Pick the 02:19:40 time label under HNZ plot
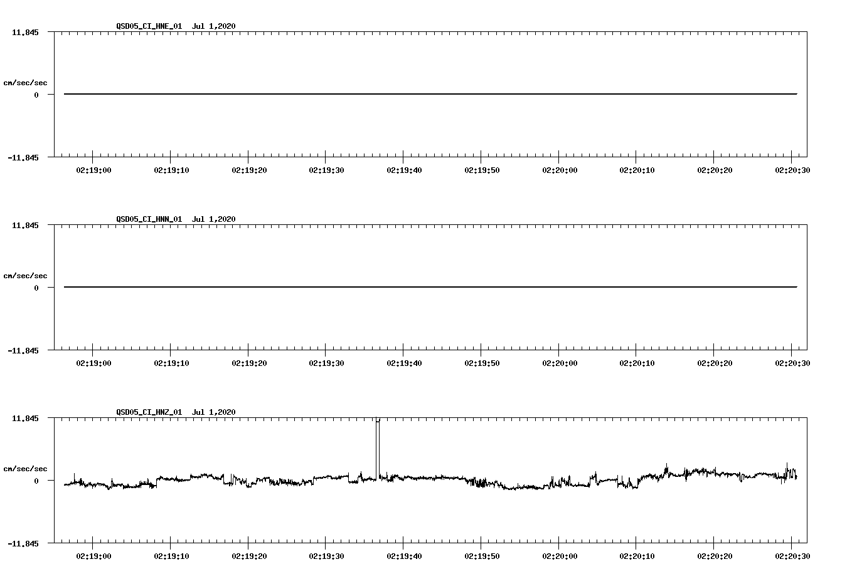This screenshot has height=579, width=852. pyautogui.click(x=404, y=556)
